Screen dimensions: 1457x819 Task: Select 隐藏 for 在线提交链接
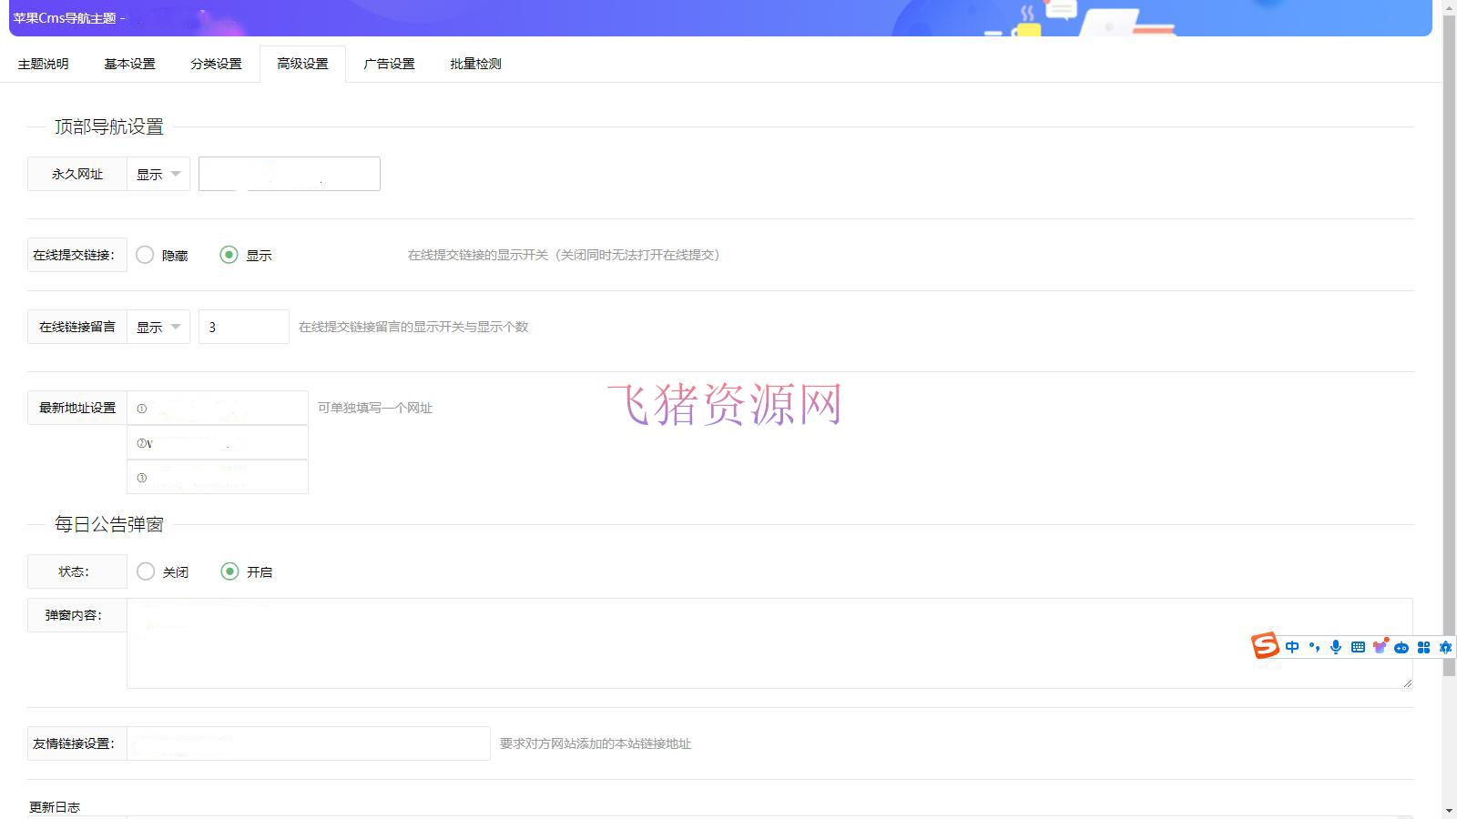[145, 255]
